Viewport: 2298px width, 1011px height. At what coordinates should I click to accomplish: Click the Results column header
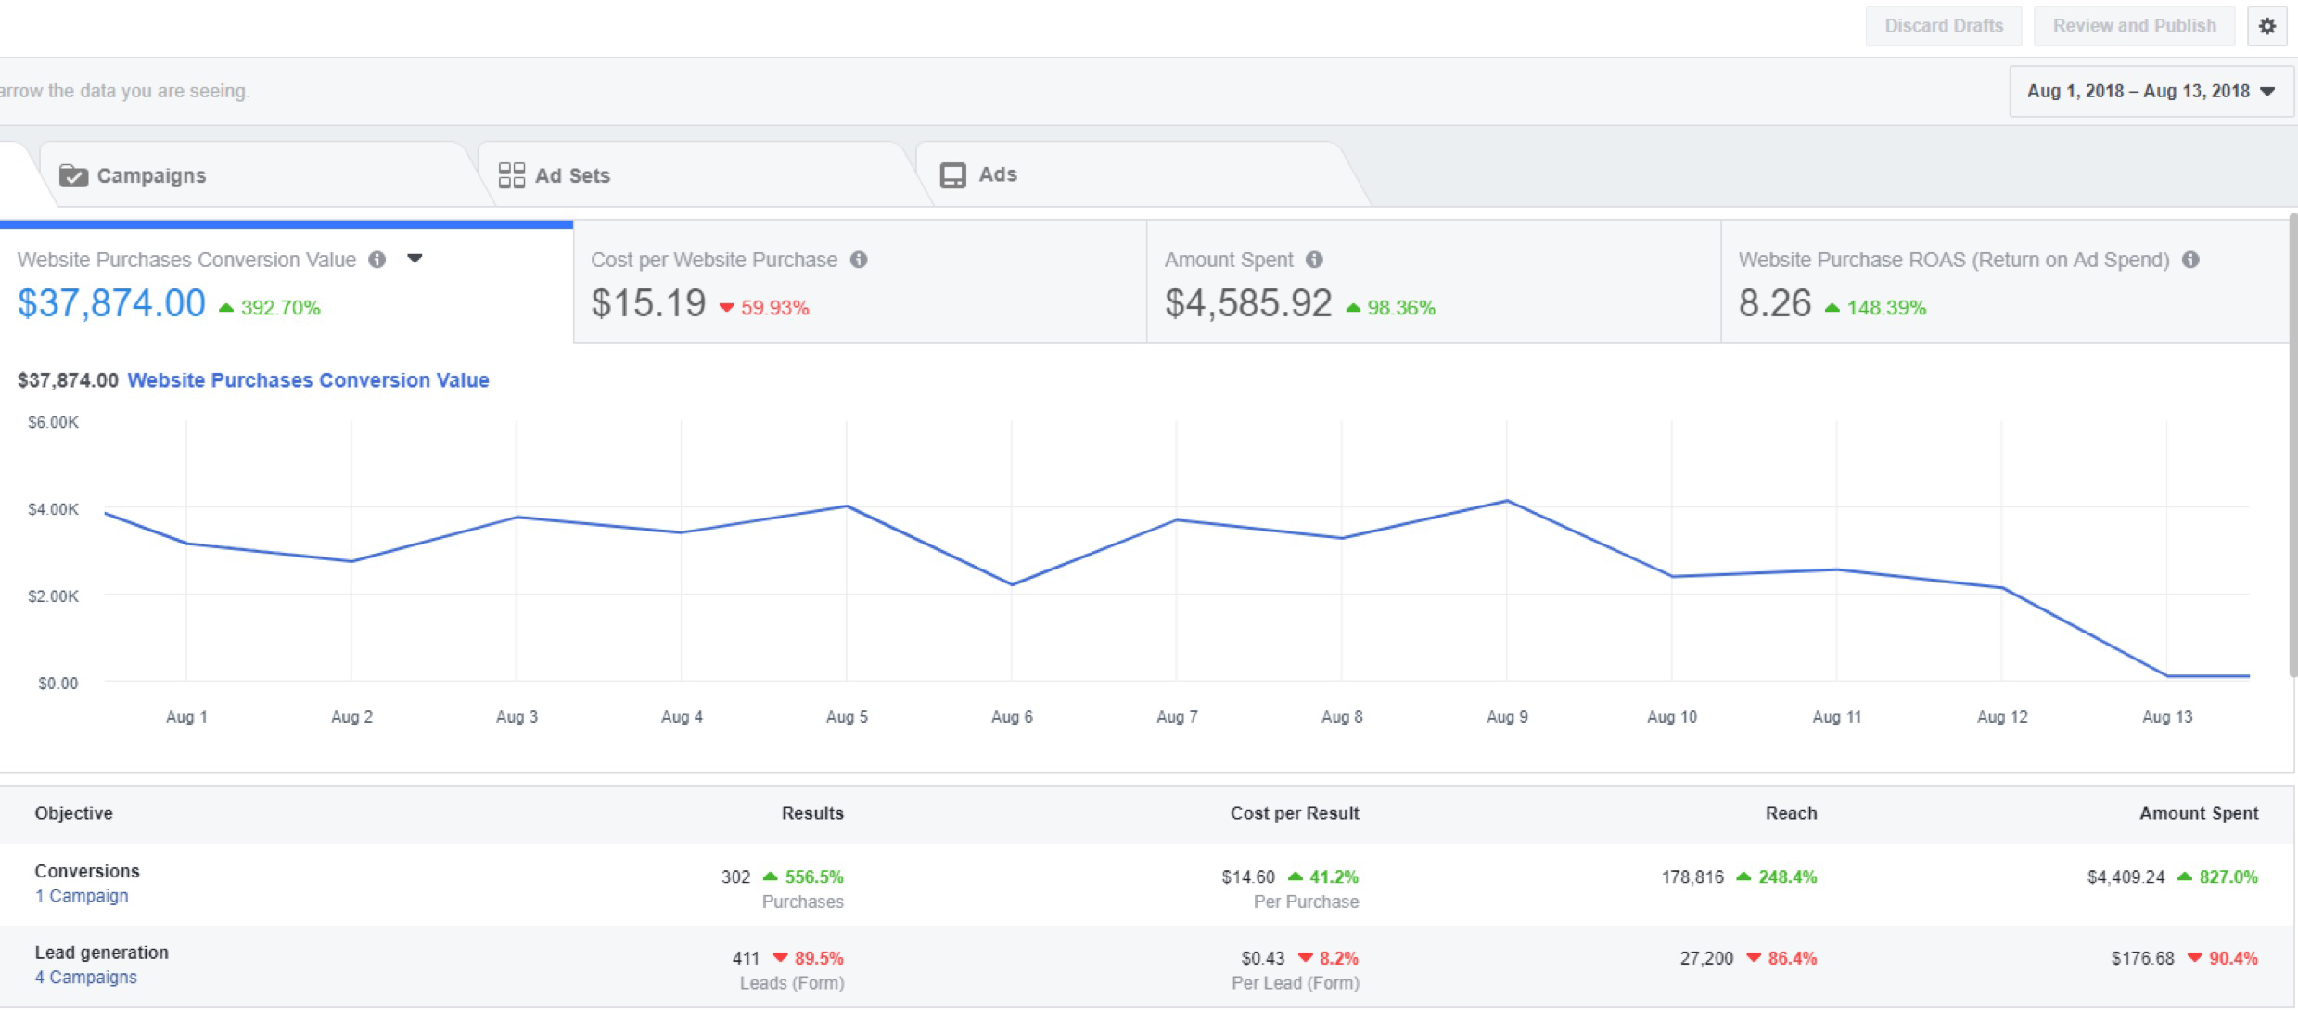(x=812, y=813)
